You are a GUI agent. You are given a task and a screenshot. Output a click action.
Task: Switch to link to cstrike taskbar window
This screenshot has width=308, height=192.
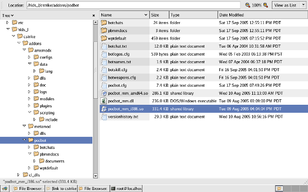[x=62, y=188]
